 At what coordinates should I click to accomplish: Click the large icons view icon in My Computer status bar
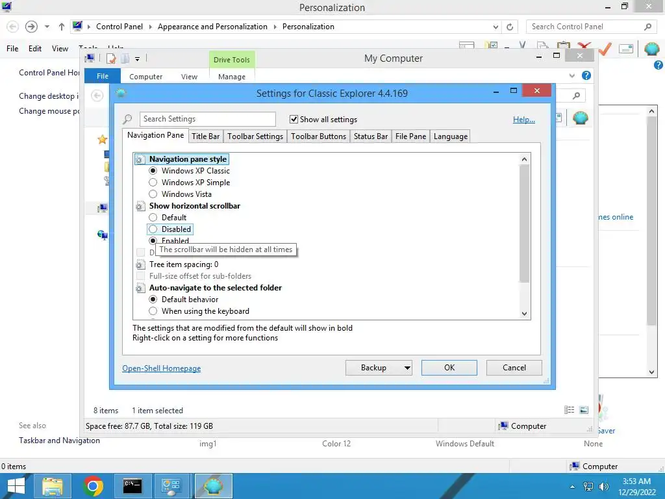[x=584, y=409]
